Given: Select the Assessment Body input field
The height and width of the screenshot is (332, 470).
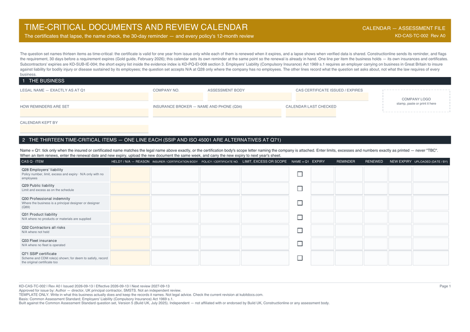Looking at the screenshot, I should click(250, 97).
